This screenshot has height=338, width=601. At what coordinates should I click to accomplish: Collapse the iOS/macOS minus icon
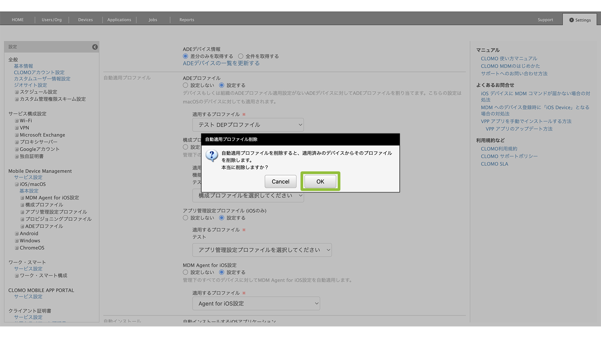[x=17, y=184]
